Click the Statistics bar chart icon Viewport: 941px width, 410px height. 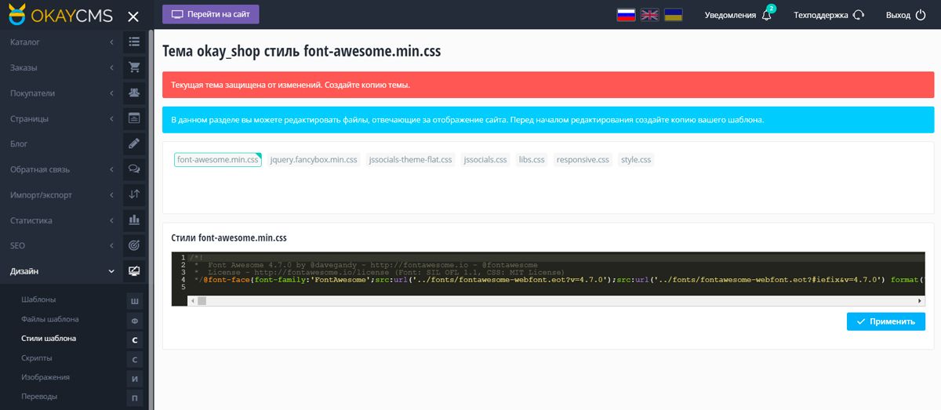(x=134, y=220)
